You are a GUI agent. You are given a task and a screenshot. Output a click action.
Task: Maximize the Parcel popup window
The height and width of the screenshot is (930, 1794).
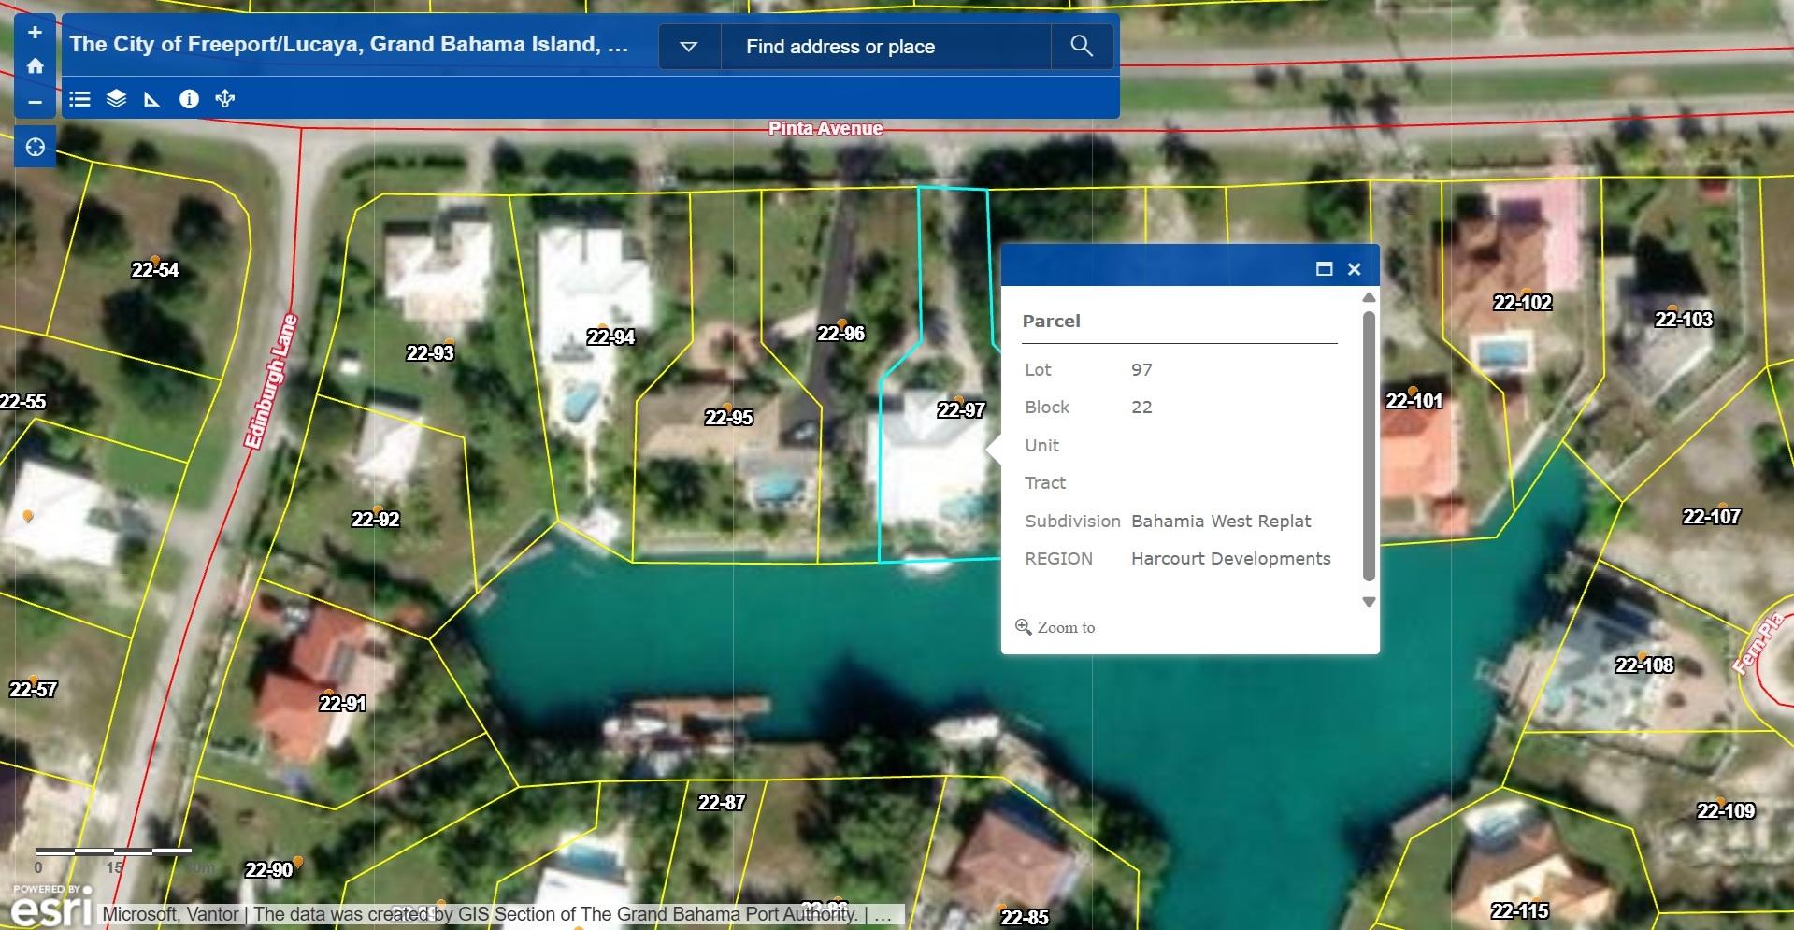click(x=1324, y=269)
